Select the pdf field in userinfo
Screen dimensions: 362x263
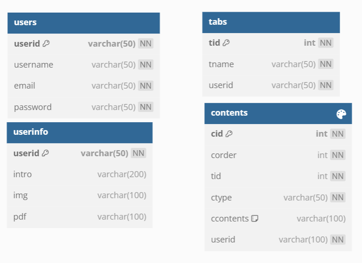(80, 217)
